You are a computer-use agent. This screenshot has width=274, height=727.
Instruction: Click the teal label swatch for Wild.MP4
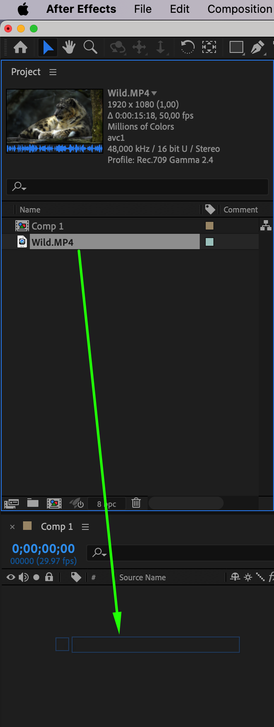click(210, 242)
